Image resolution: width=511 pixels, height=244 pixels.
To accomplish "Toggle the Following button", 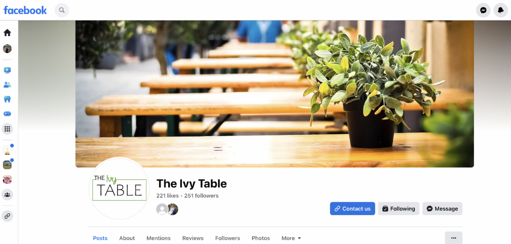I will [399, 209].
